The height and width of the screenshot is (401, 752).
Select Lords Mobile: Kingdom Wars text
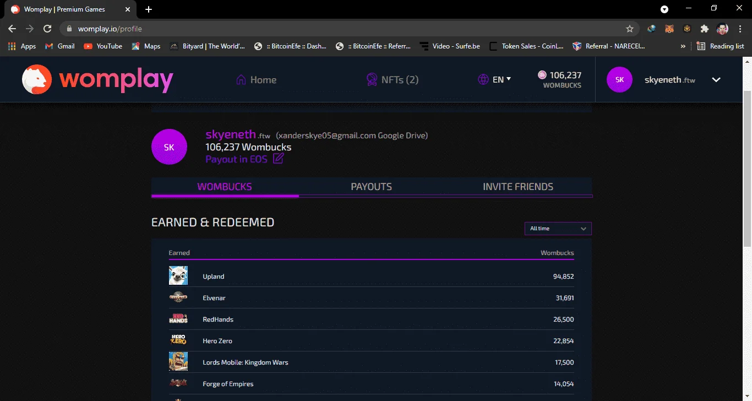click(246, 362)
